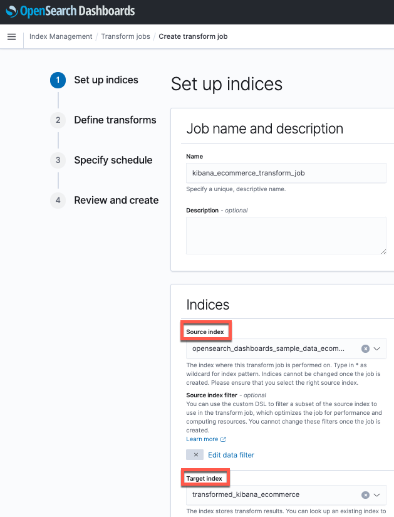Select step 3 circle Specify schedule

click(58, 160)
